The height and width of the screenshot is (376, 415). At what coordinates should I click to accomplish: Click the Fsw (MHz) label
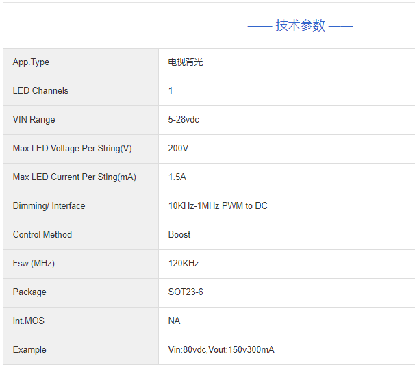click(34, 264)
